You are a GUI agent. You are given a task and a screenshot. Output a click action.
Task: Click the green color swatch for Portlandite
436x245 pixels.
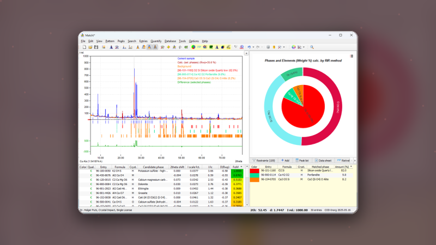(x=255, y=175)
